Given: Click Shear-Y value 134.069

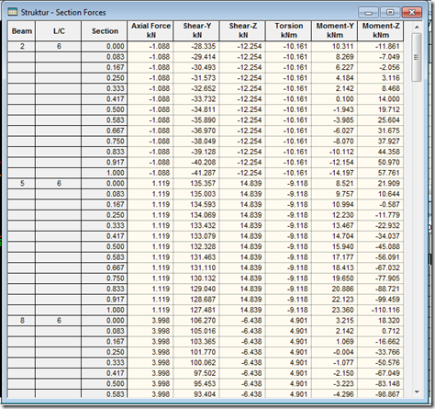Looking at the screenshot, I should 196,215.
